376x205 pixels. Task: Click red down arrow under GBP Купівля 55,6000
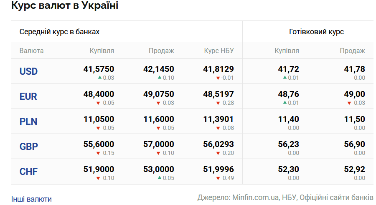pyautogui.click(x=98, y=153)
